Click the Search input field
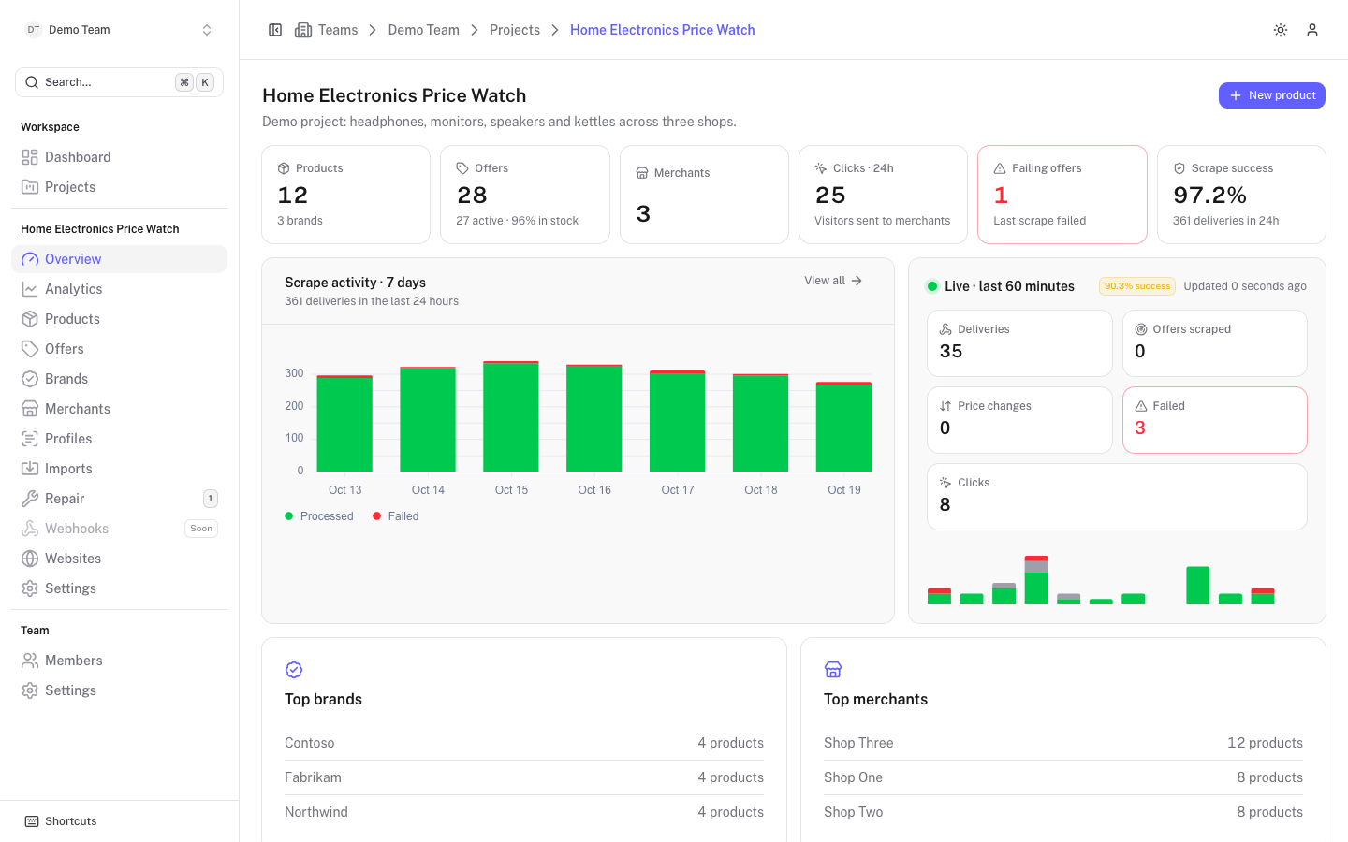 tap(119, 82)
